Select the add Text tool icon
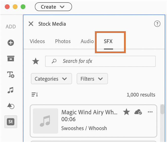Screen dimensions: 167x147 click(11, 75)
